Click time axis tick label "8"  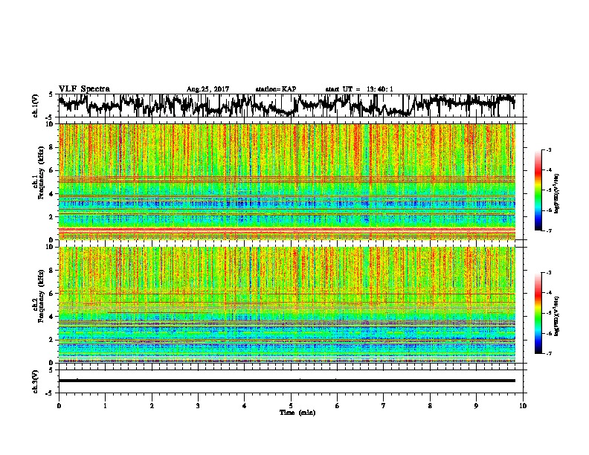click(x=430, y=406)
